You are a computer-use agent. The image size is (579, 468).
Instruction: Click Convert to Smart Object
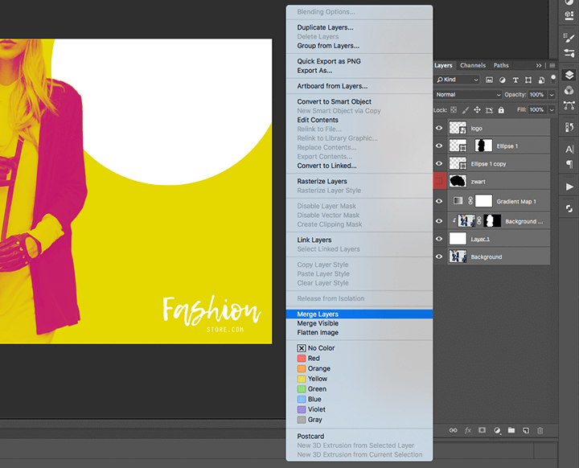point(334,102)
